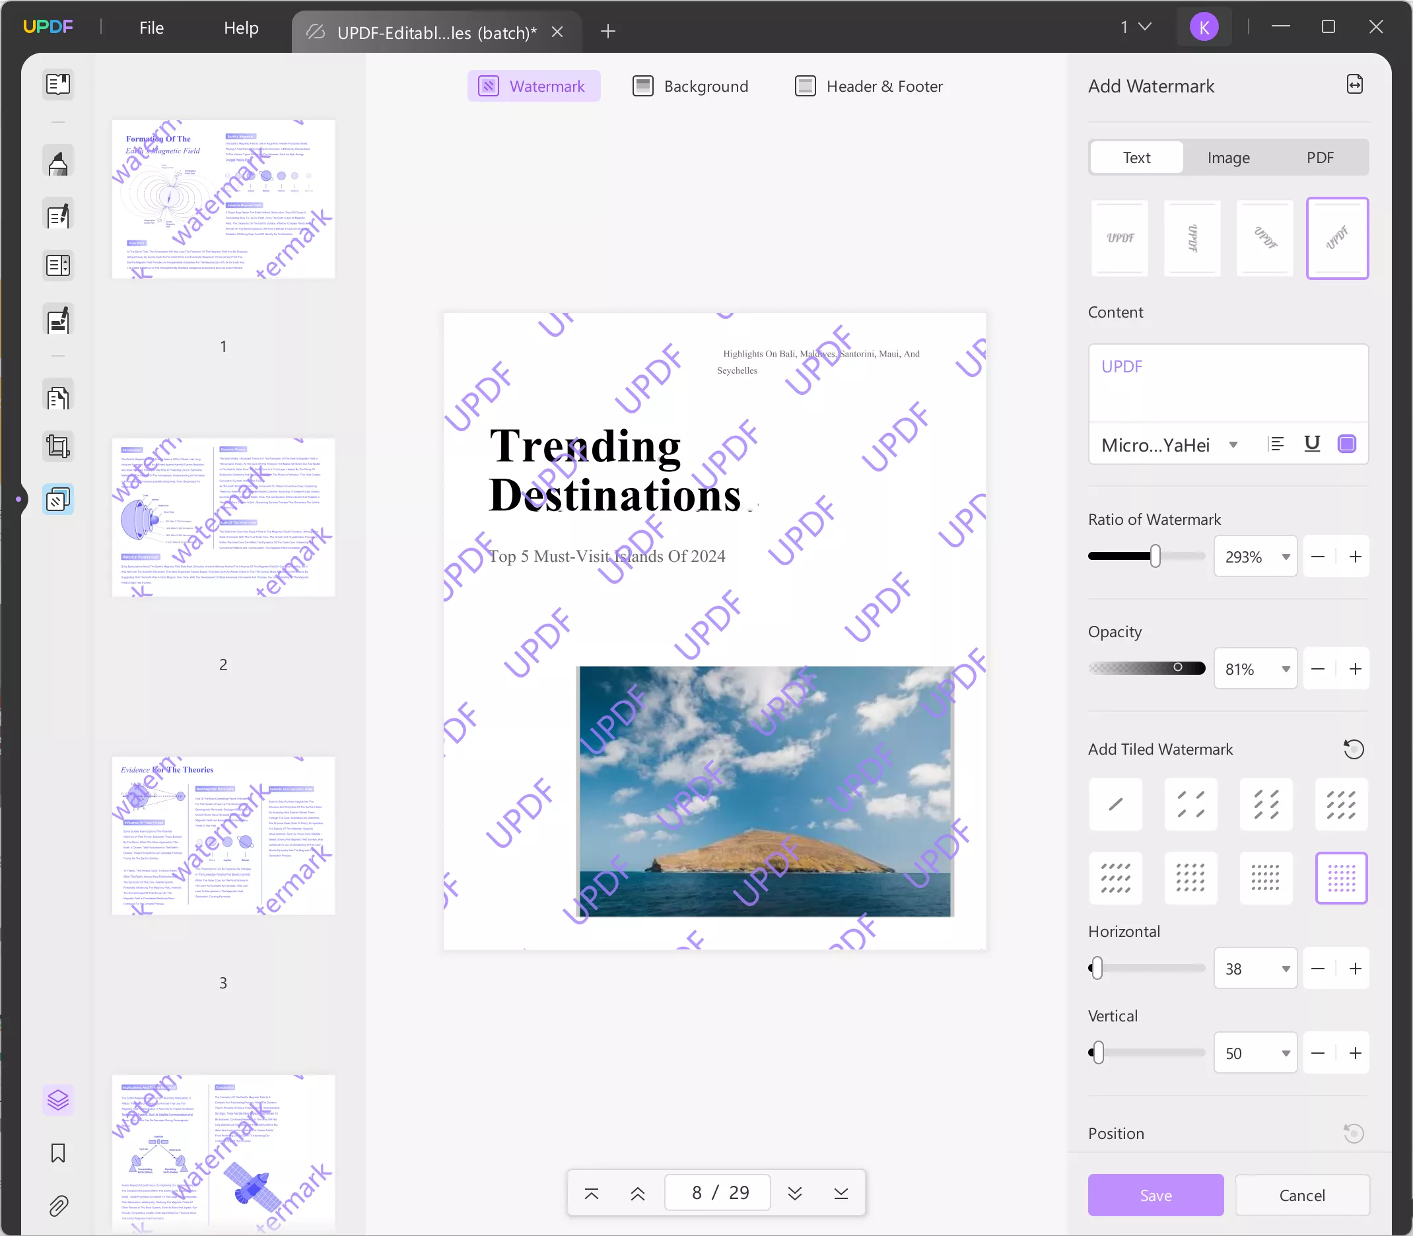Go to the last page
The image size is (1413, 1236).
[841, 1193]
